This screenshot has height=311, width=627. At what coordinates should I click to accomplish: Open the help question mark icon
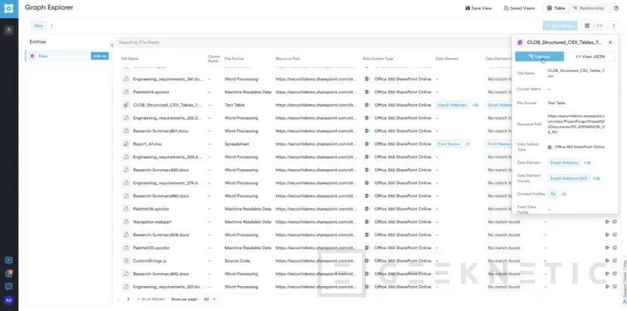point(616,8)
